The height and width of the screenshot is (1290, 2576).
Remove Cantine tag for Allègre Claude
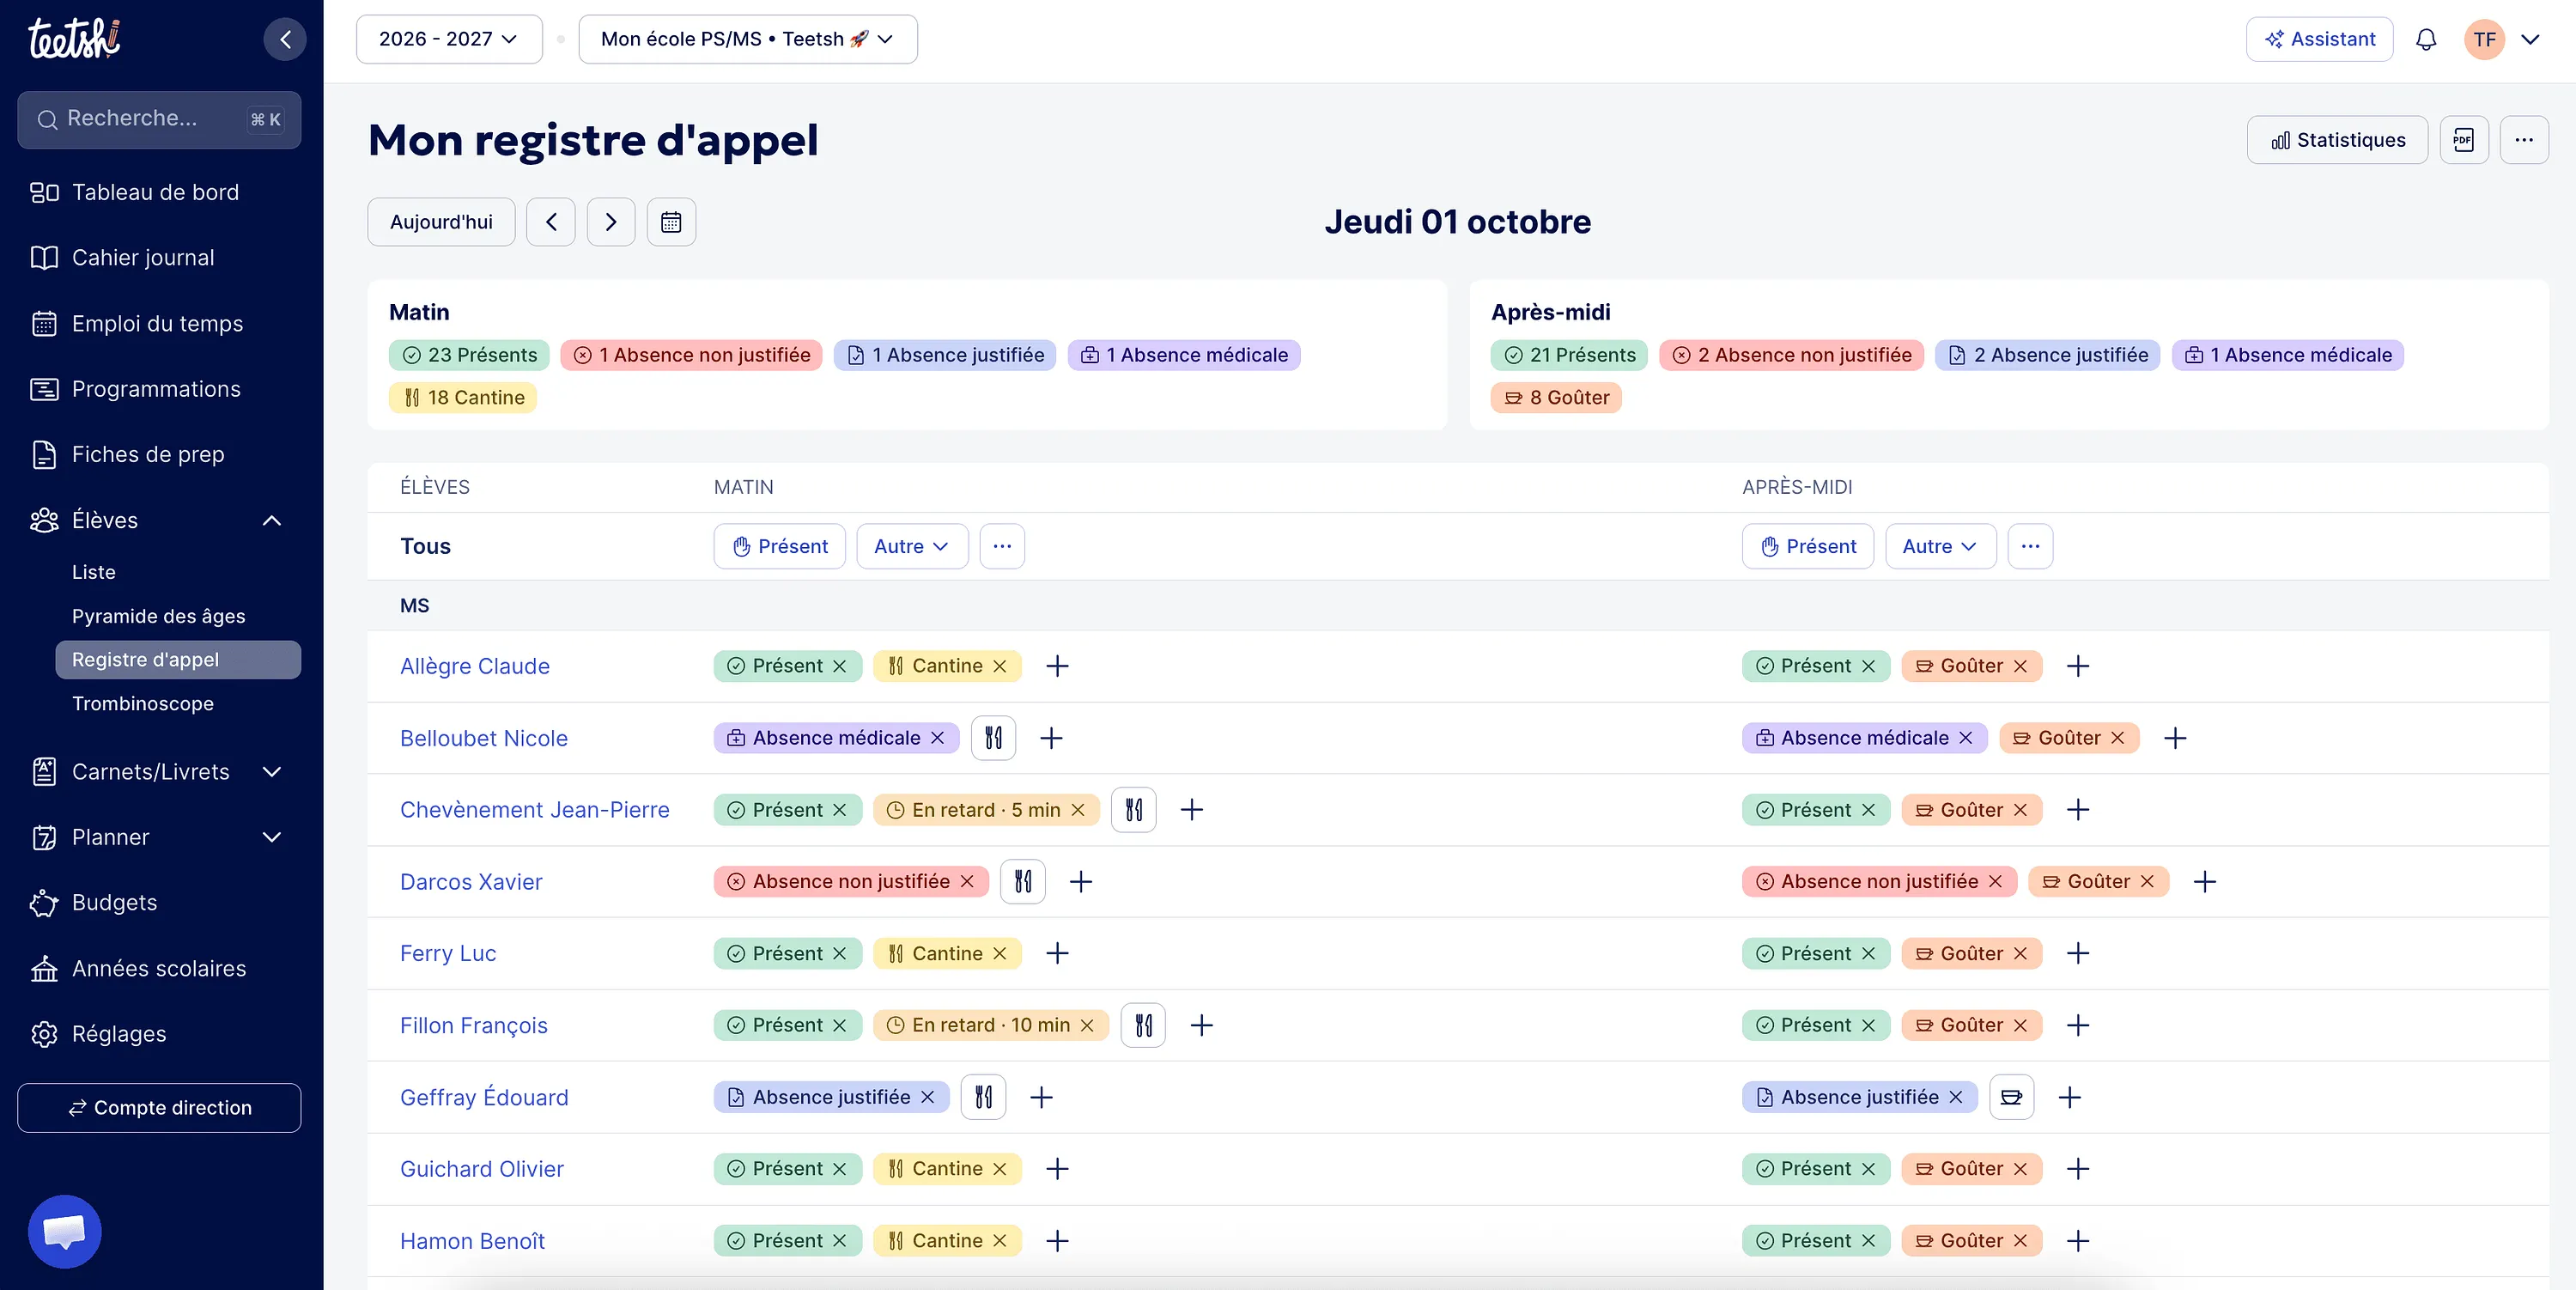[1000, 666]
